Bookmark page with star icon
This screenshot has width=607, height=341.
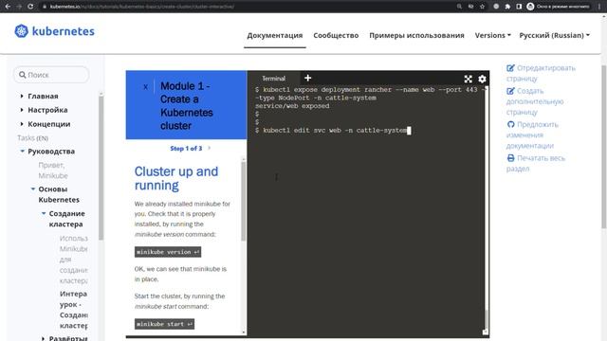pos(482,7)
